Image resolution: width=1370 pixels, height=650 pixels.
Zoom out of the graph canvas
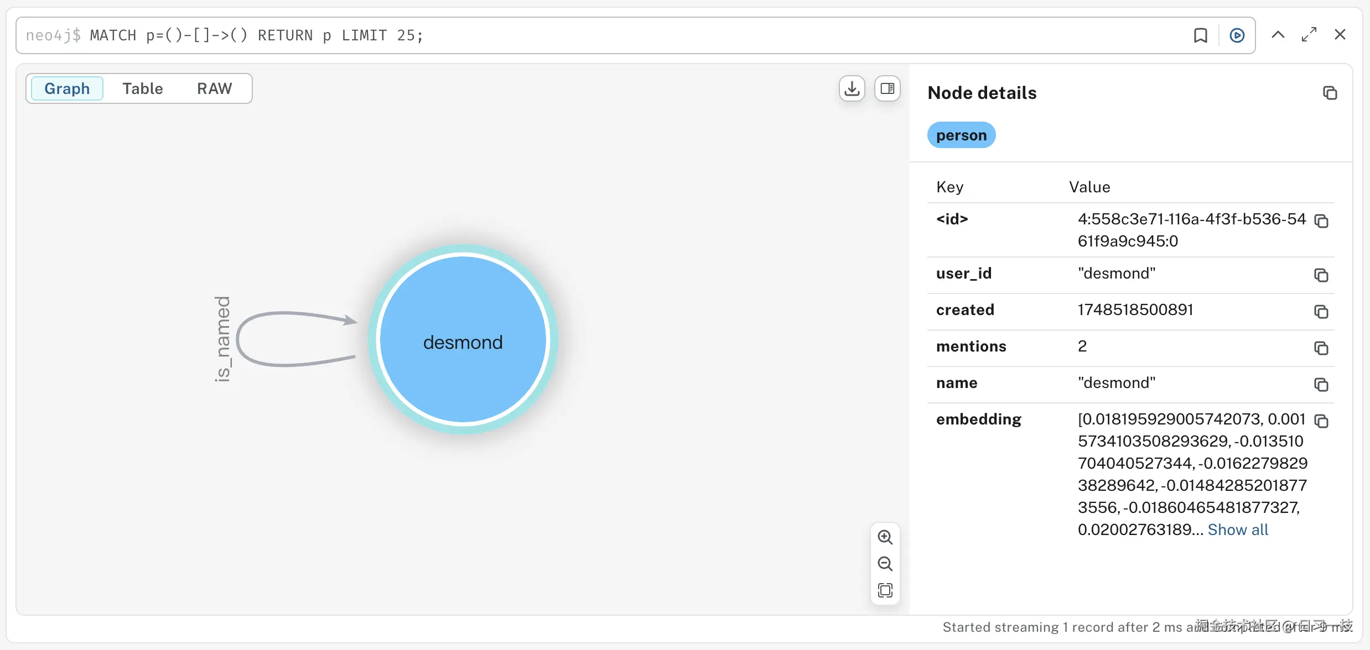[x=885, y=564]
